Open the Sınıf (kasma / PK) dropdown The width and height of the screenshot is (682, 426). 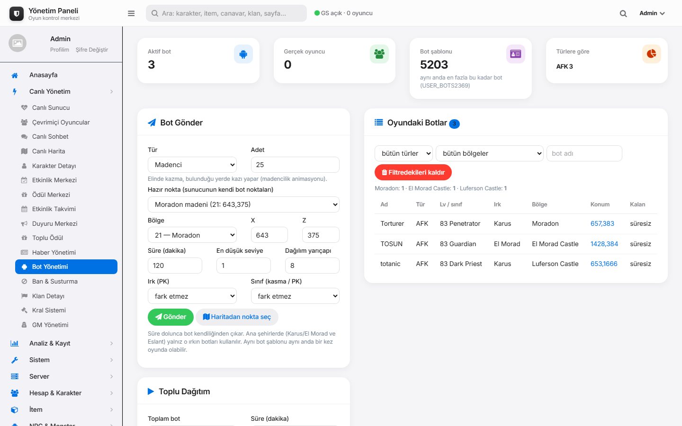pyautogui.click(x=295, y=296)
